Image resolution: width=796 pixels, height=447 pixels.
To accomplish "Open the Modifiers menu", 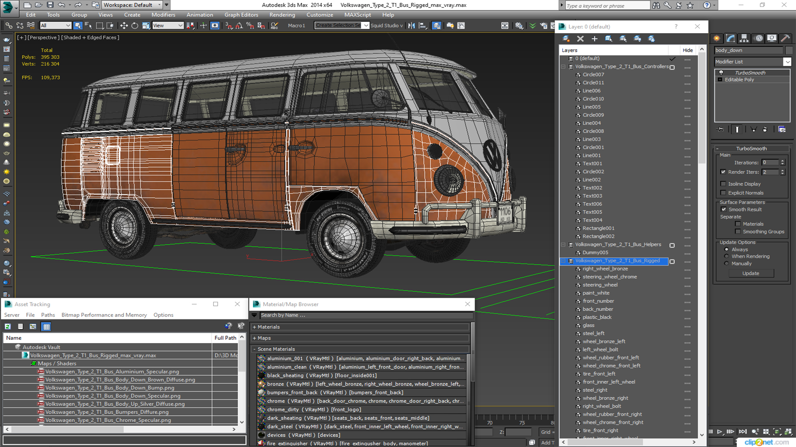I will click(163, 15).
